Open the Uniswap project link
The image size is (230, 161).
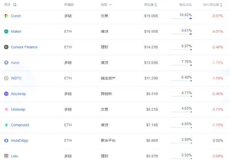(18, 109)
